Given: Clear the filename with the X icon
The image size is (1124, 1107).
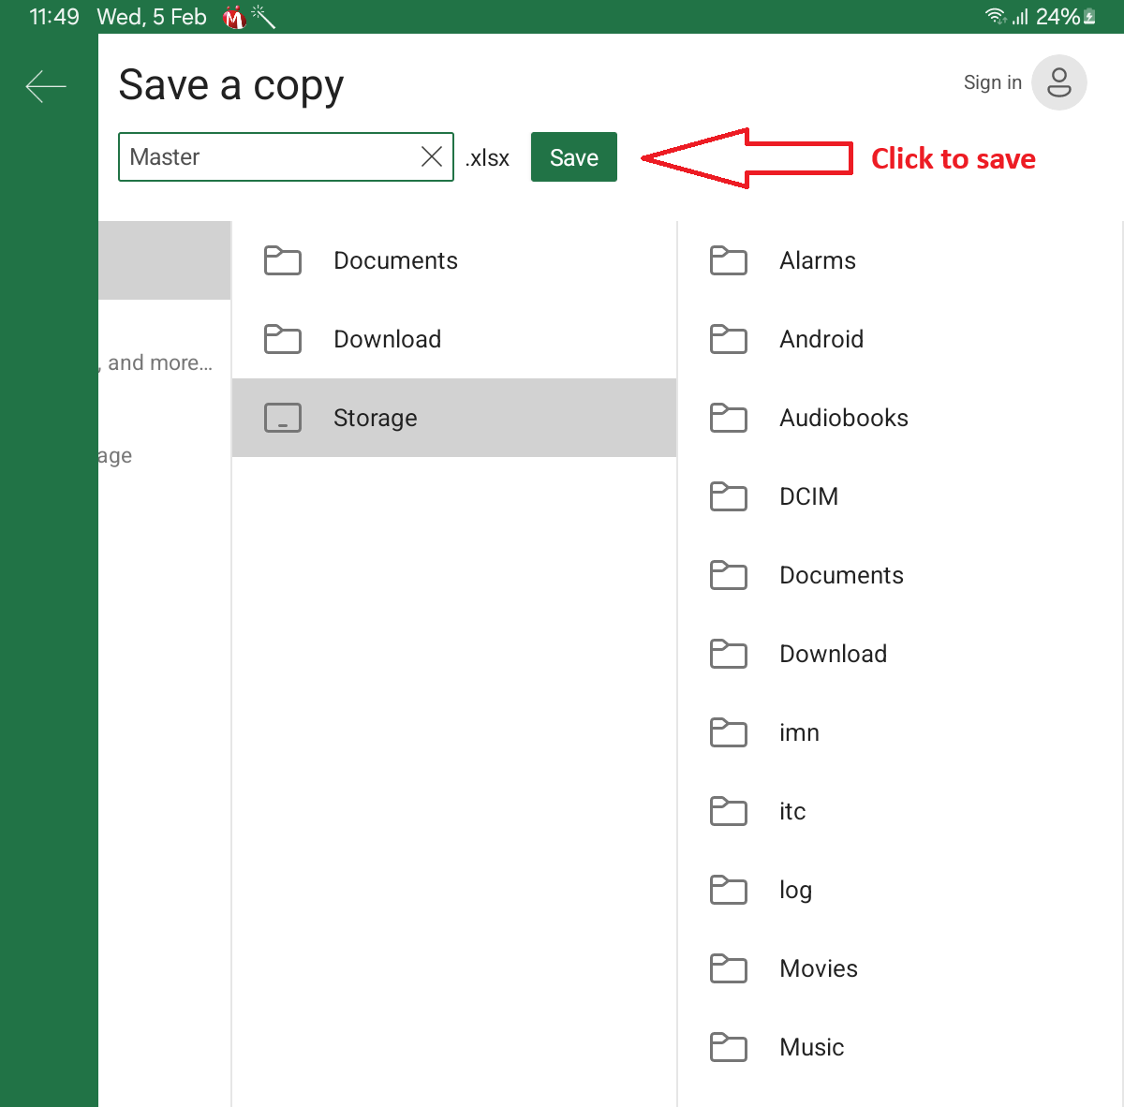Looking at the screenshot, I should [432, 156].
